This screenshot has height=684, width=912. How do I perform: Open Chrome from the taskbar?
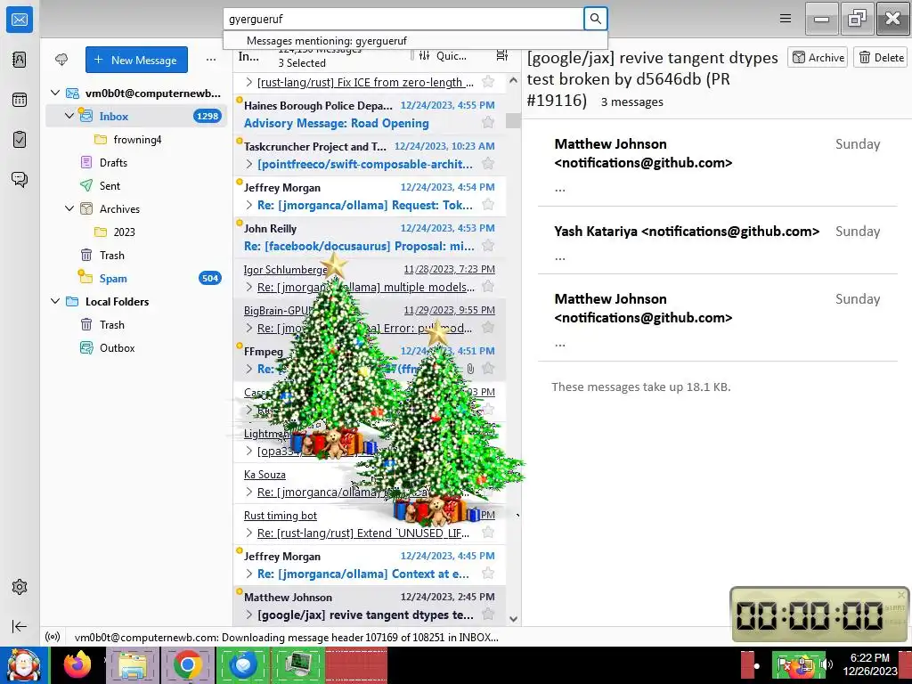coord(187,664)
